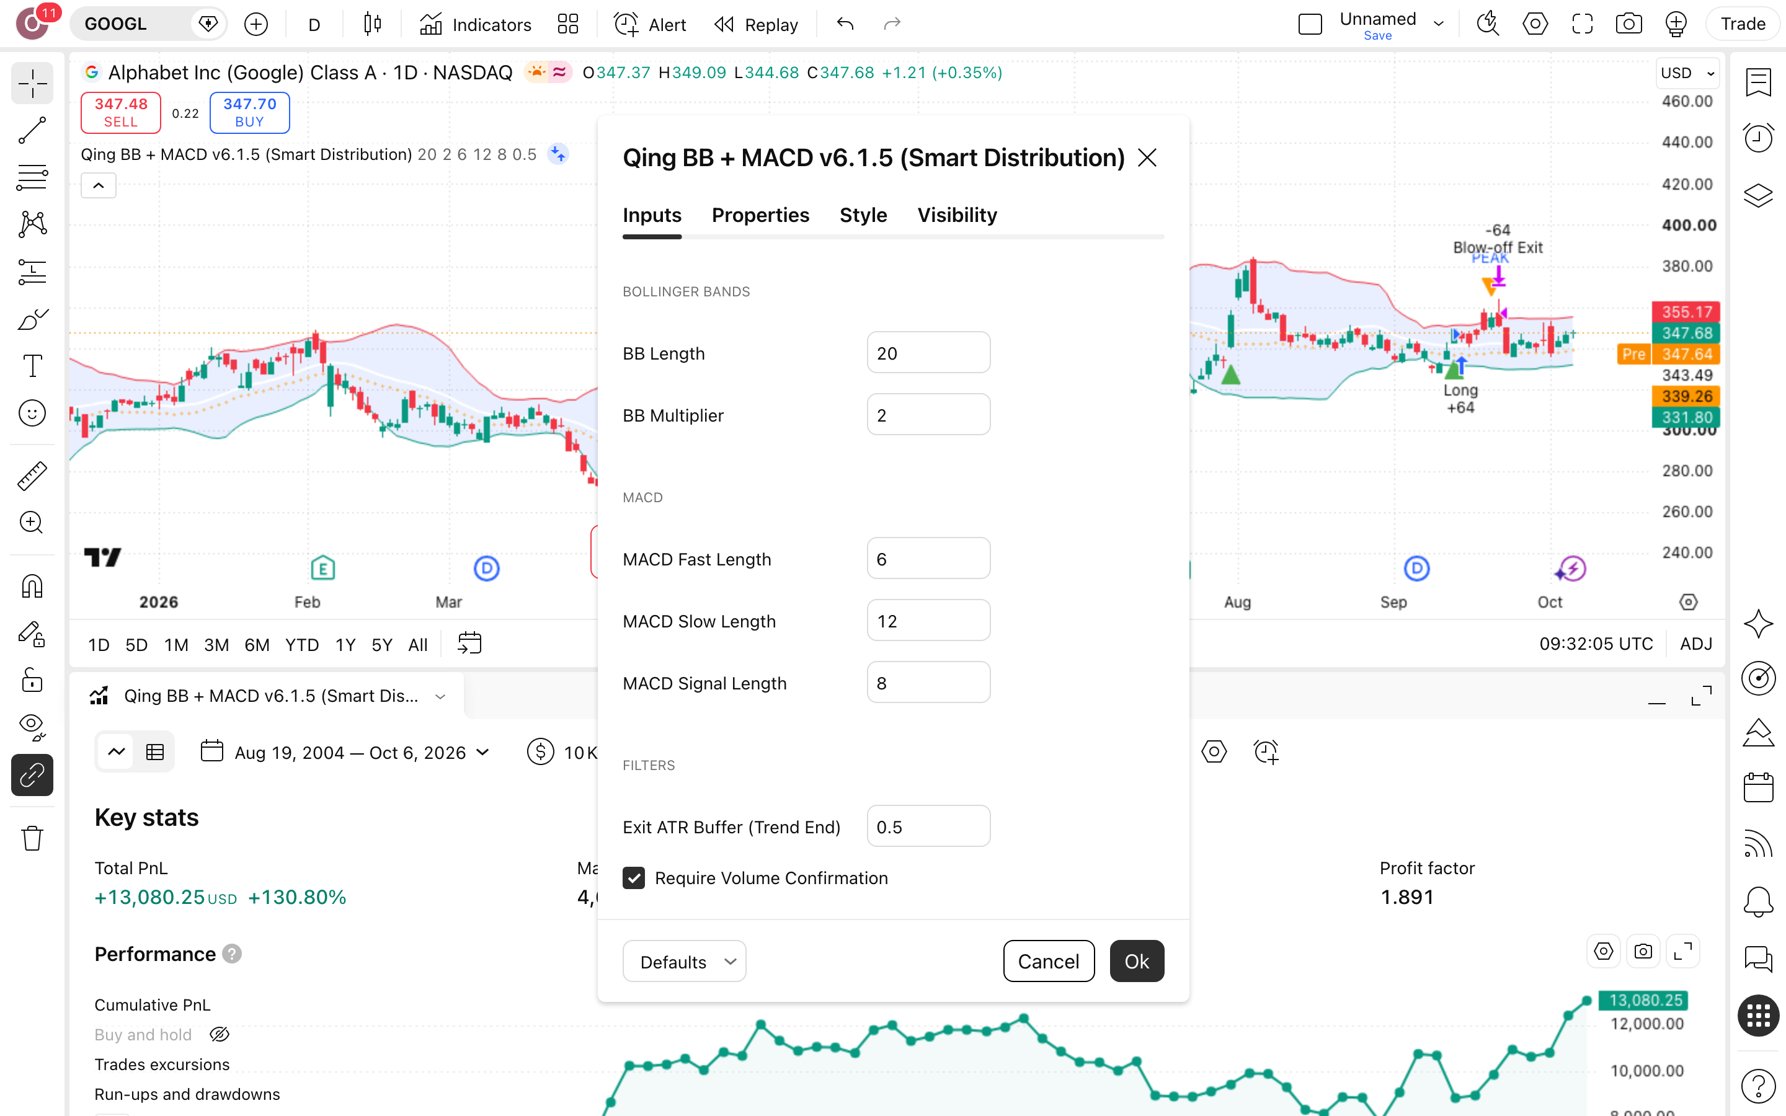Collapse the indicator legend chevron
The width and height of the screenshot is (1786, 1116).
click(98, 185)
